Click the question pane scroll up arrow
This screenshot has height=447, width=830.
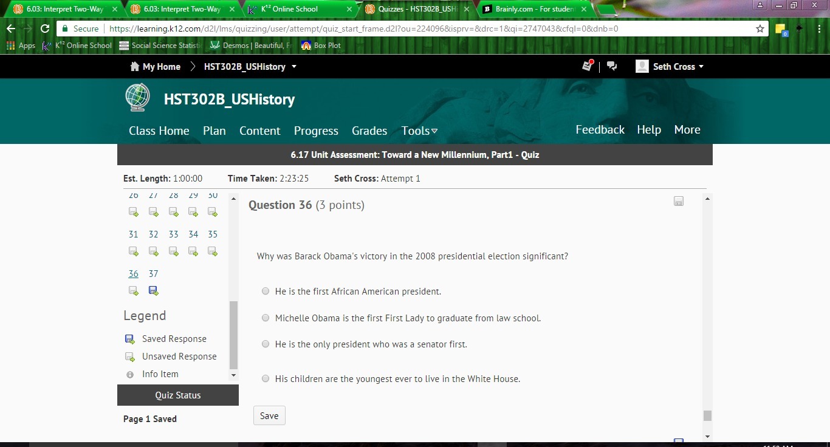tap(707, 199)
